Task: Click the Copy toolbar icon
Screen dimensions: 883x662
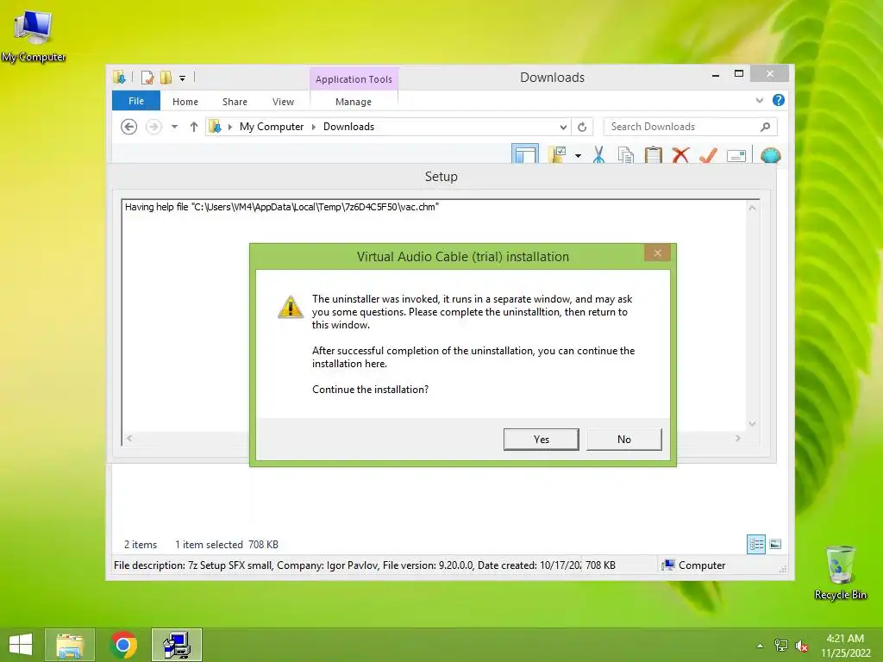Action: tap(626, 155)
